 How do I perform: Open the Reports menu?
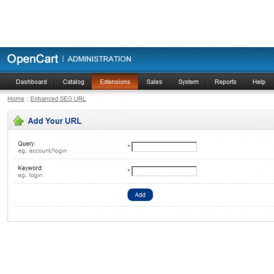click(225, 82)
